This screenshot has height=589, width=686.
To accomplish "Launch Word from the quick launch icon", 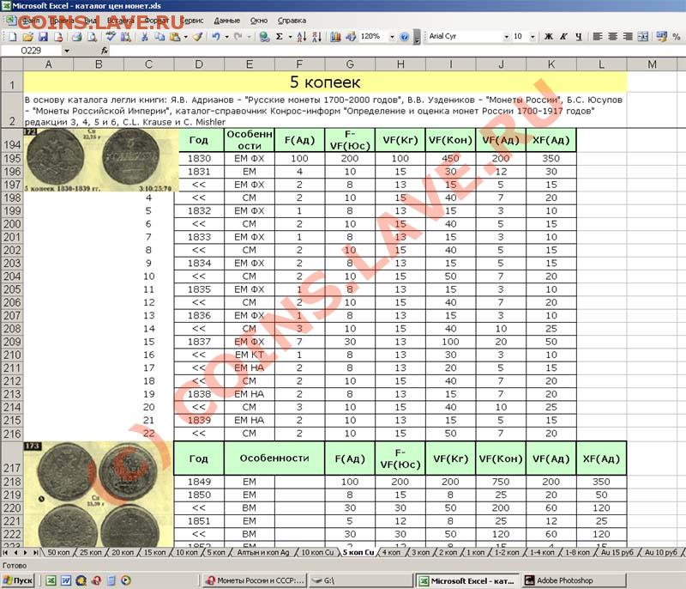I will (x=66, y=580).
